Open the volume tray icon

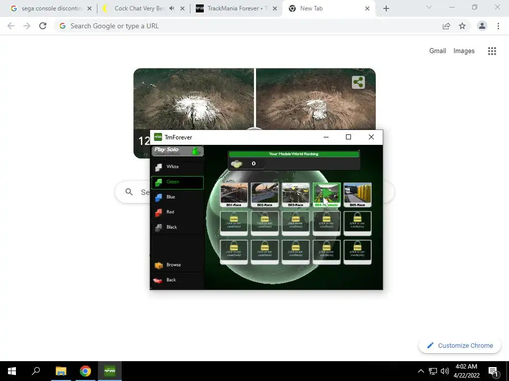(x=445, y=371)
